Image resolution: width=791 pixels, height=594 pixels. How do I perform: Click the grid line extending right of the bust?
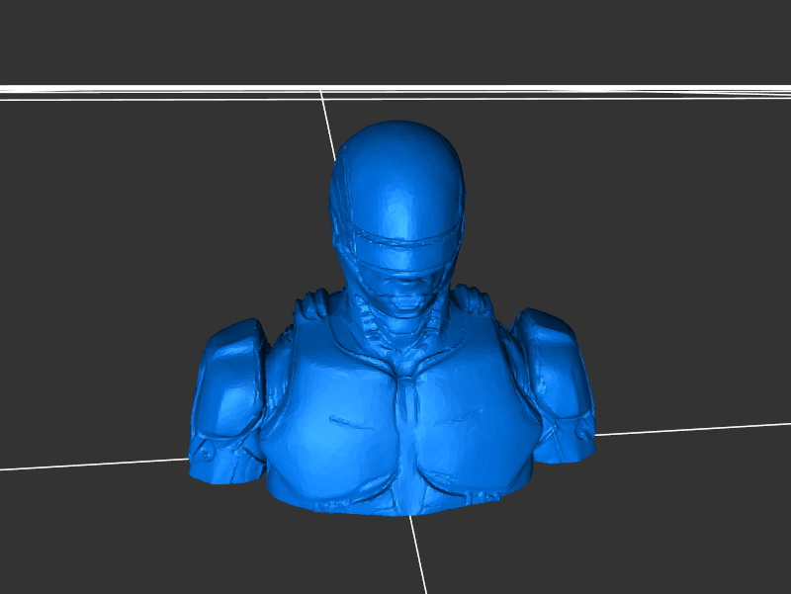pyautogui.click(x=692, y=429)
